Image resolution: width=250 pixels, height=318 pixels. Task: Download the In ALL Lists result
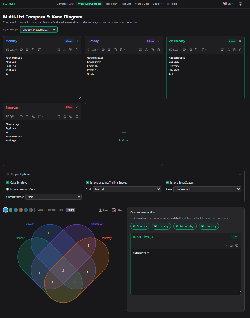[231, 245]
